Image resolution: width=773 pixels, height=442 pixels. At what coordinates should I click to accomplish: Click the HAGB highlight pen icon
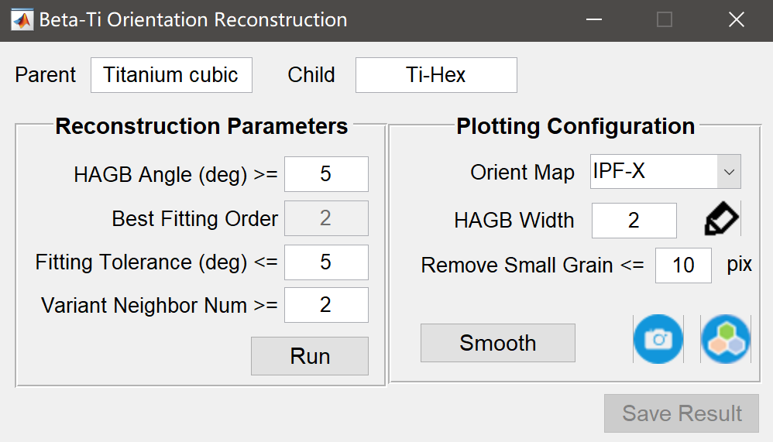[721, 220]
